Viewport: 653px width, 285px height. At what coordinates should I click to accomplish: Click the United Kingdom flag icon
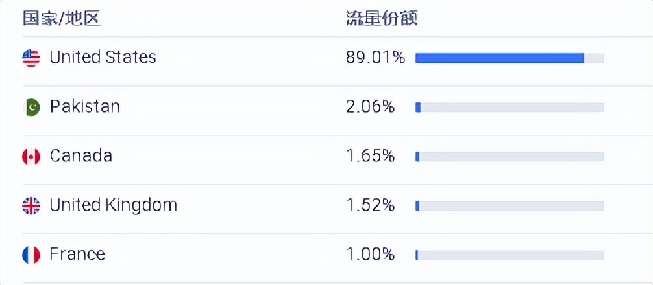tap(31, 205)
